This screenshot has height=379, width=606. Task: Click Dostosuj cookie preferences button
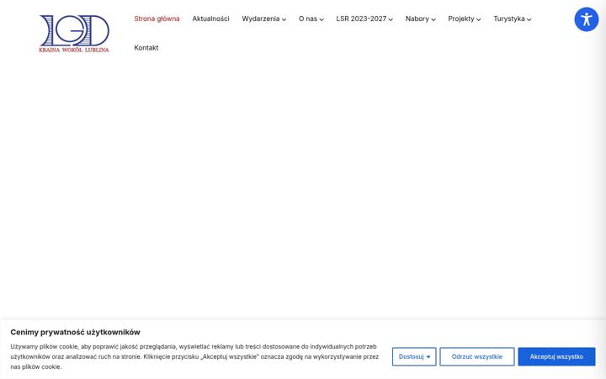coord(414,356)
